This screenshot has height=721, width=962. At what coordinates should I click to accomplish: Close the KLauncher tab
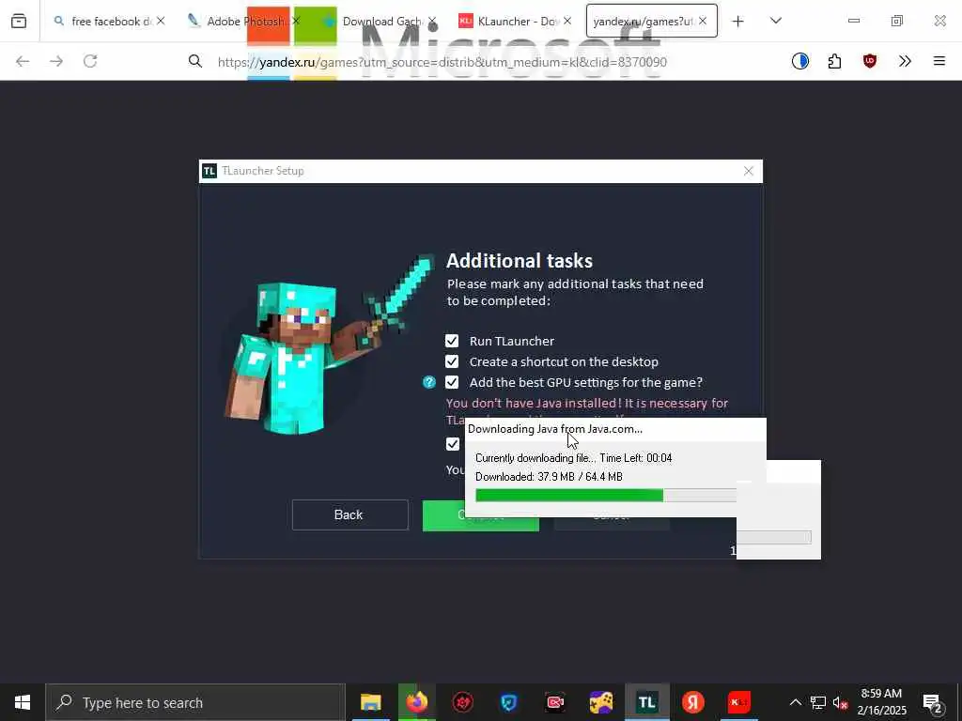[567, 21]
